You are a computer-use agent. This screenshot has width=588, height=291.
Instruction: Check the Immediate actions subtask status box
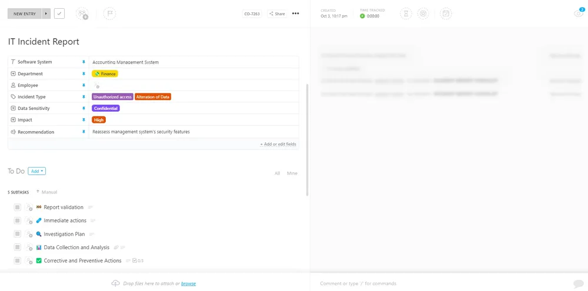pos(17,220)
